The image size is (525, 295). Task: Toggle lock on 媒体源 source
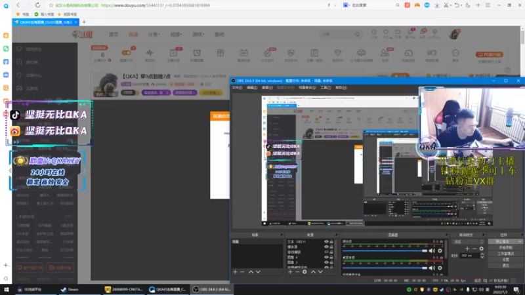tap(331, 247)
